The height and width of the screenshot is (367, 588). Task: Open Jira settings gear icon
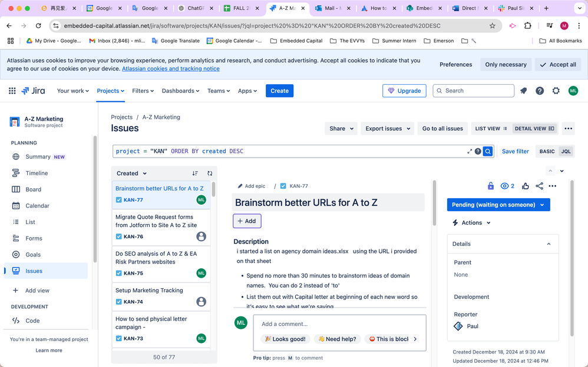(556, 91)
